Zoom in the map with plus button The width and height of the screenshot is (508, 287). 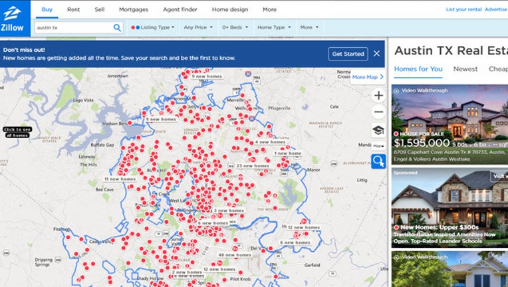(378, 95)
